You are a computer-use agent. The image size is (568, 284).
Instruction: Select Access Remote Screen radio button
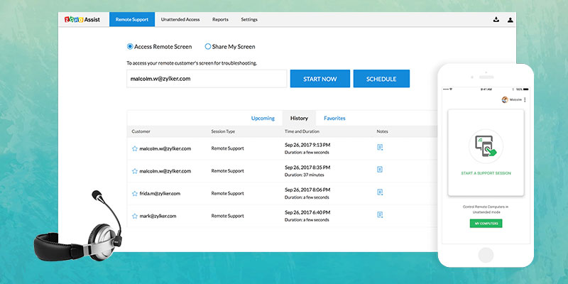coord(130,47)
